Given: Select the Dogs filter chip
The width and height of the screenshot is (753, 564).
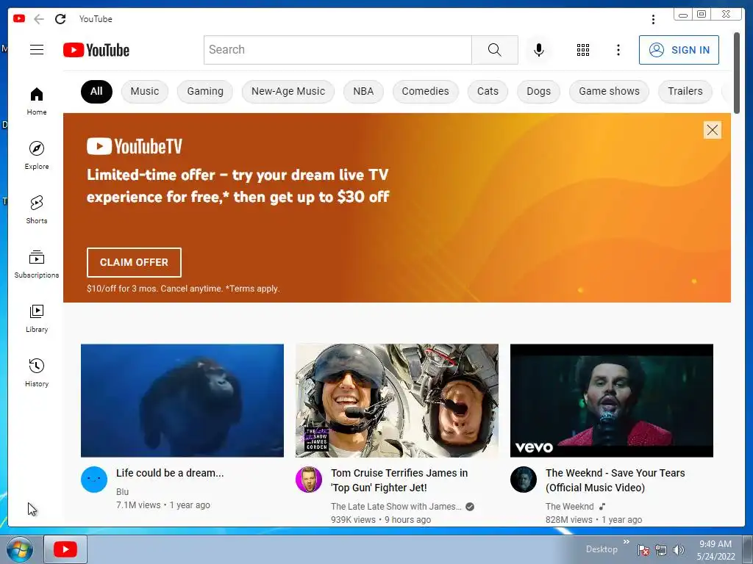Looking at the screenshot, I should [x=538, y=92].
